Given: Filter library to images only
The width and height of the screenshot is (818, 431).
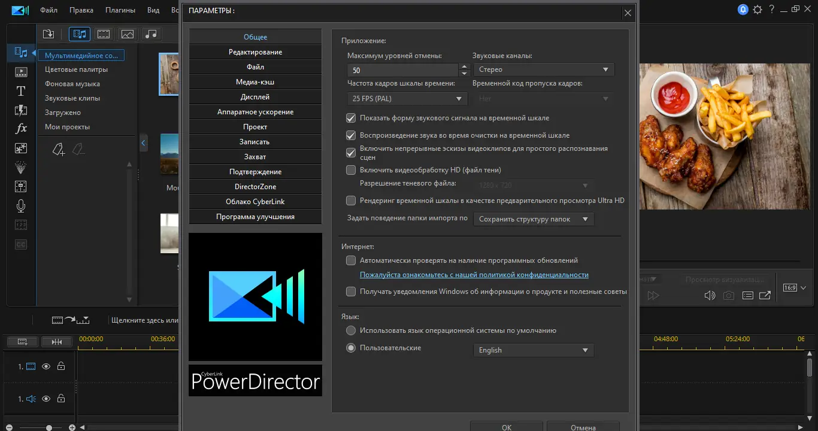Looking at the screenshot, I should 126,34.
